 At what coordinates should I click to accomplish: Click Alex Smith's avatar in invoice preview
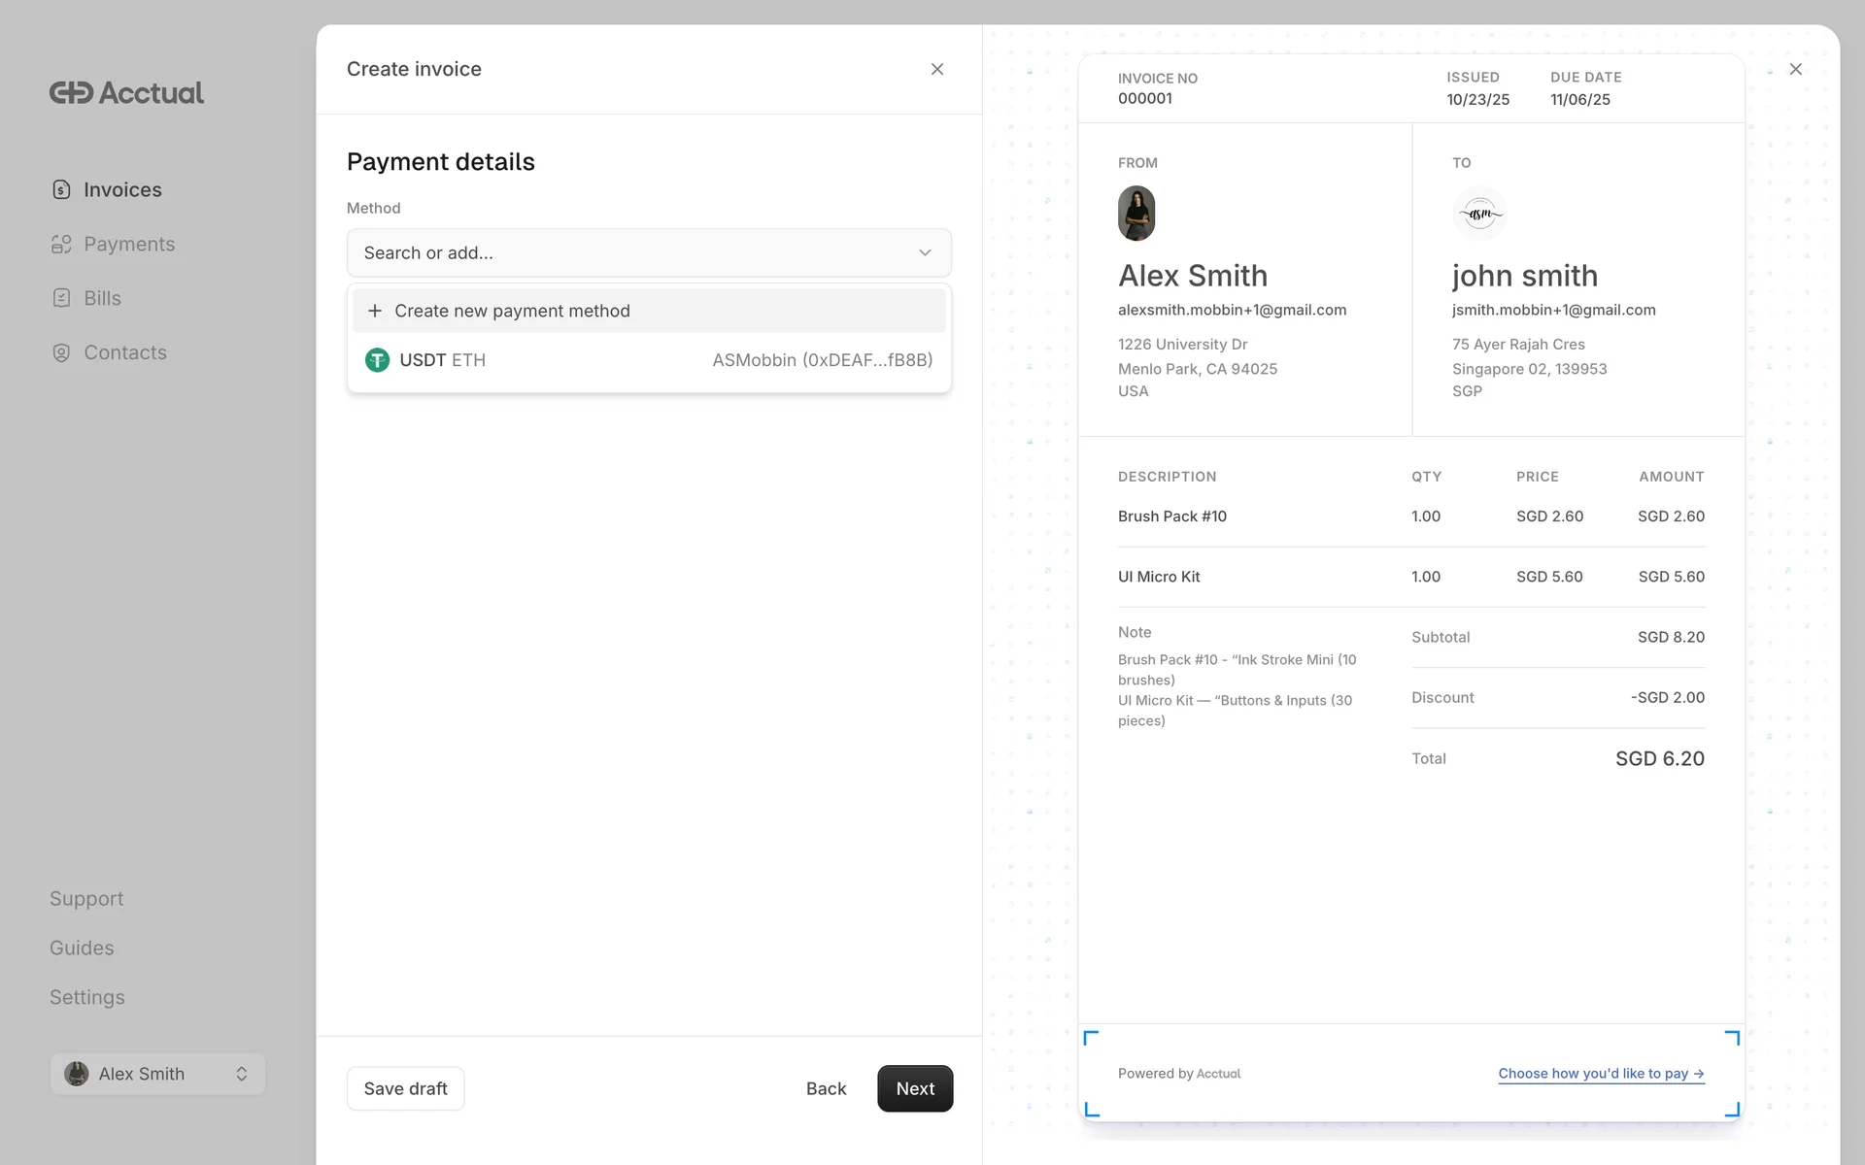click(x=1136, y=214)
